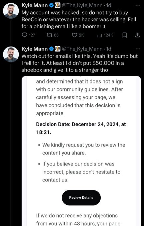This screenshot has height=226, width=144.
Task: Open more options on the first tweet
Action: click(138, 5)
